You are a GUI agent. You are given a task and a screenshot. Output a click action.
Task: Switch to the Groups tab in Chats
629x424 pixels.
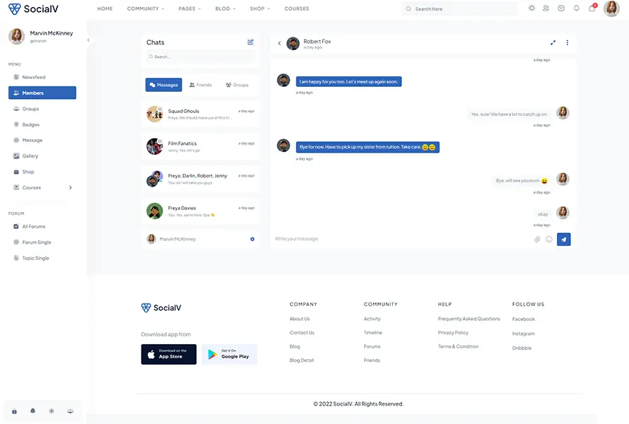pyautogui.click(x=237, y=85)
